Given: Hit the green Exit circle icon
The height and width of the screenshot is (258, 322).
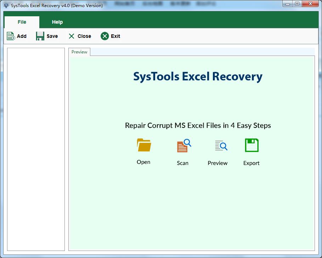Looking at the screenshot, I should click(104, 36).
